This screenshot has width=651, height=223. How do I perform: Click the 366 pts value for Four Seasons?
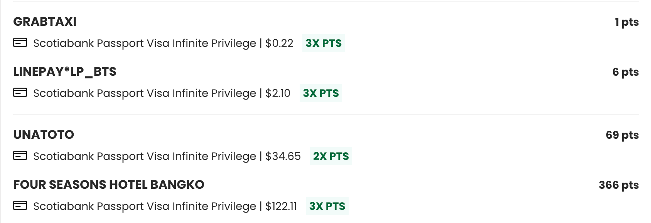coord(619,185)
